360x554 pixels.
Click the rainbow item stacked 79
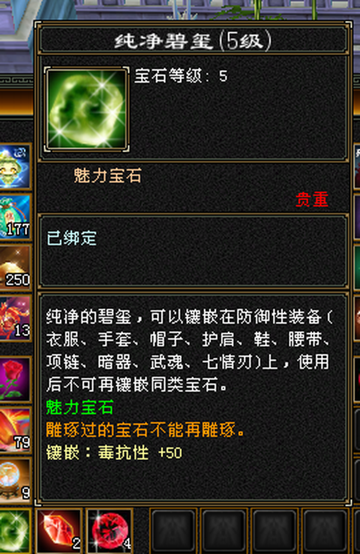click(15, 429)
